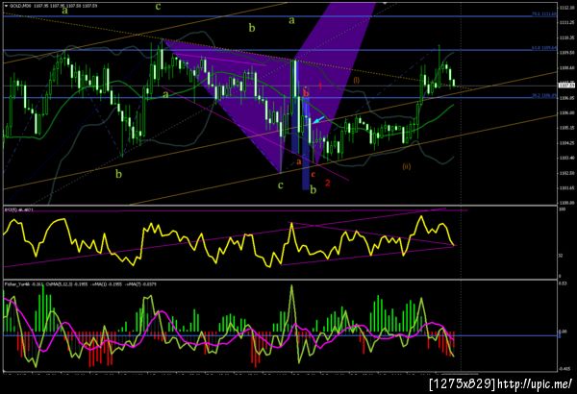This screenshot has width=577, height=394.
Task: Click the 1100.80 price at the bottom of the axis
Action: pos(566,203)
